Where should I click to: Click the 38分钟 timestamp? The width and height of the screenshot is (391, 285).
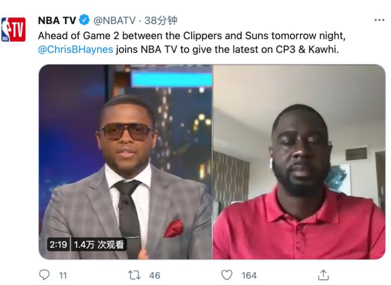tap(161, 20)
